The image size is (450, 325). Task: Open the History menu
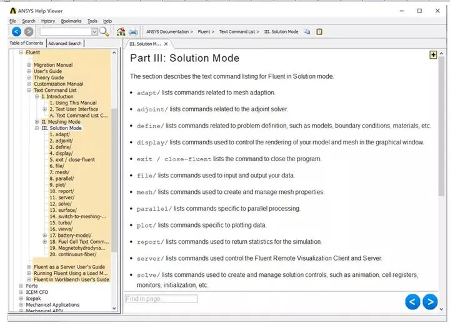tap(48, 21)
